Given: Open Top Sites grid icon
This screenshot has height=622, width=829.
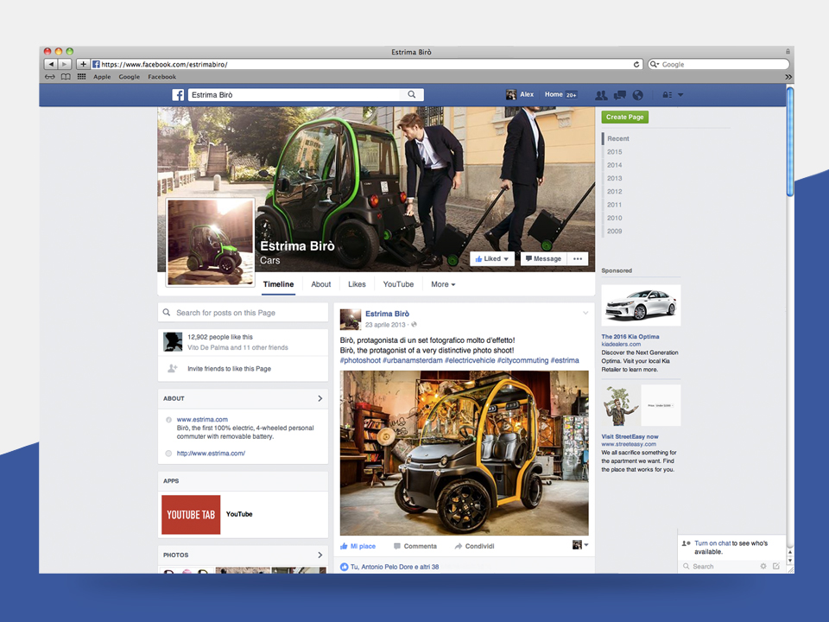Looking at the screenshot, I should point(81,77).
